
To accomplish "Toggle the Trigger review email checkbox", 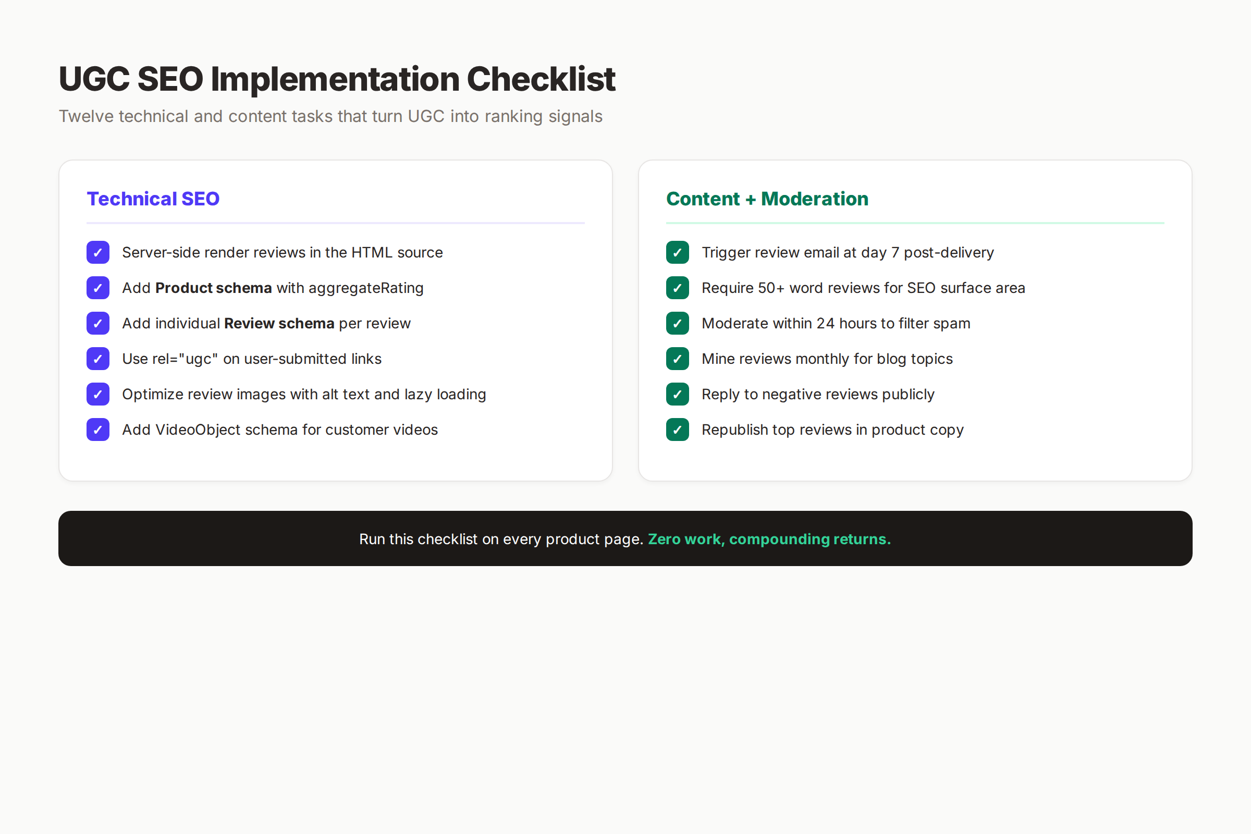I will [678, 253].
